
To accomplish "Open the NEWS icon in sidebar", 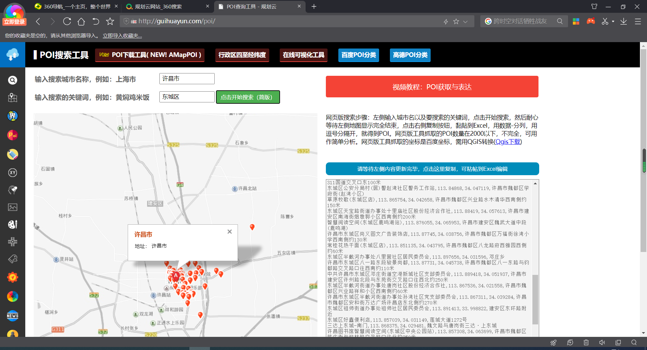I will point(12,316).
